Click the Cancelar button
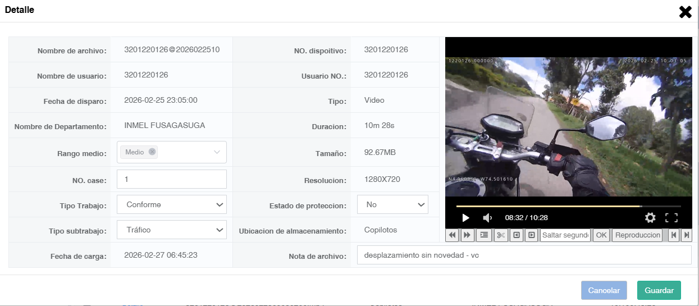The height and width of the screenshot is (306, 699). coord(604,290)
